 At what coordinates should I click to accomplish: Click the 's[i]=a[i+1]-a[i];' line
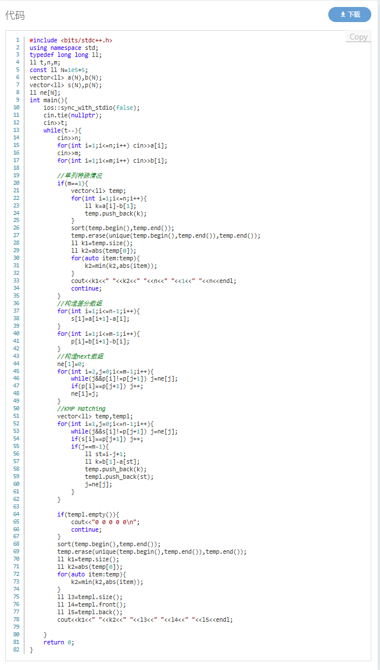pos(100,319)
